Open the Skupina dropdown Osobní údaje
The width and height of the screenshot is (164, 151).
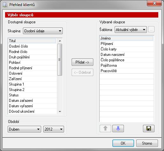point(43,31)
